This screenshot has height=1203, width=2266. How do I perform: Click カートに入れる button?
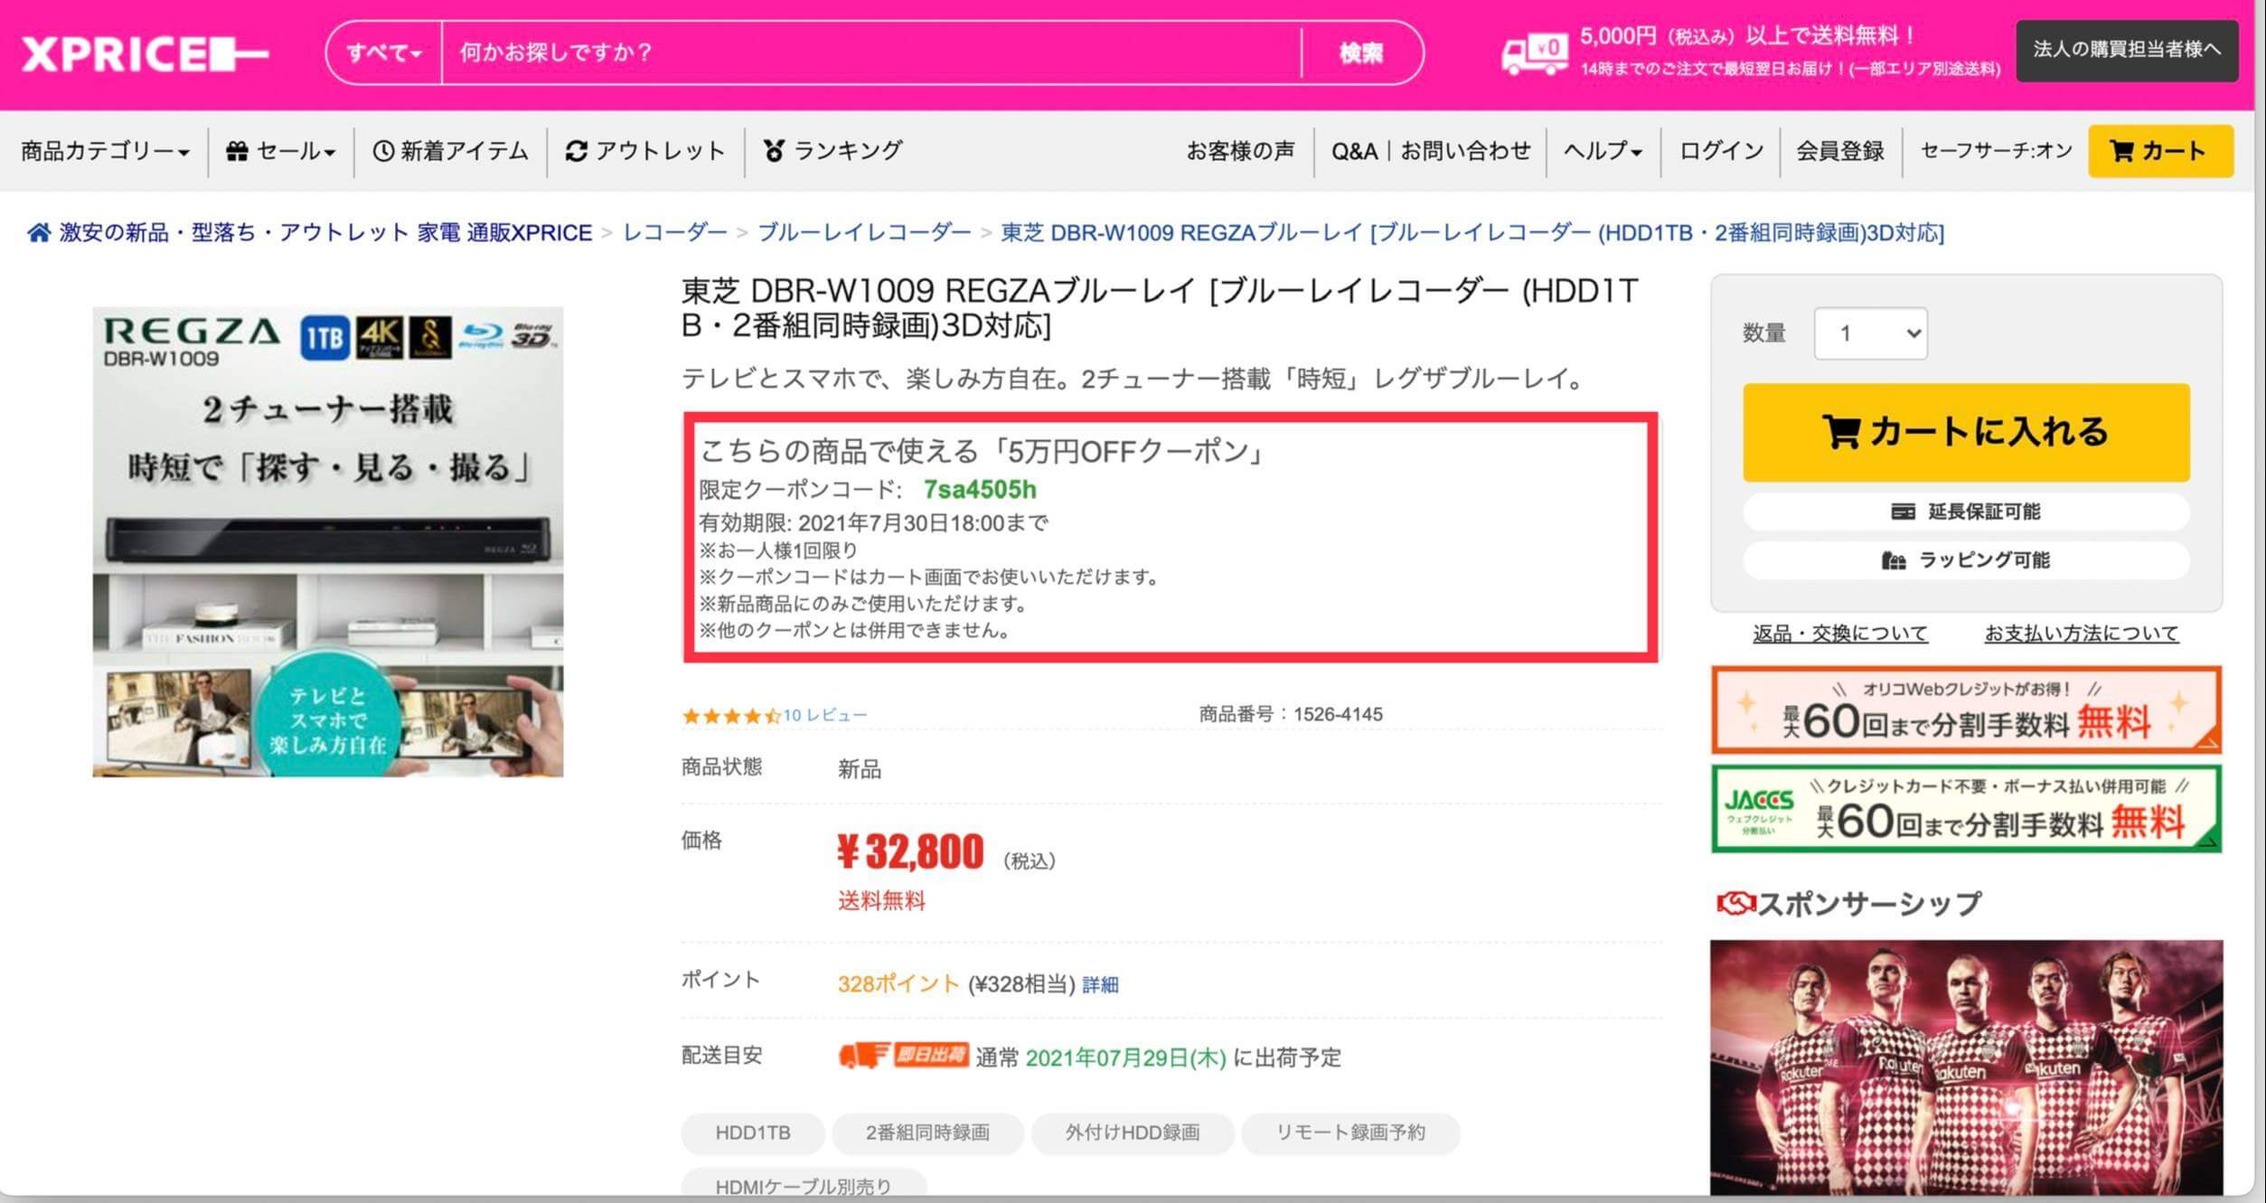pos(1966,432)
